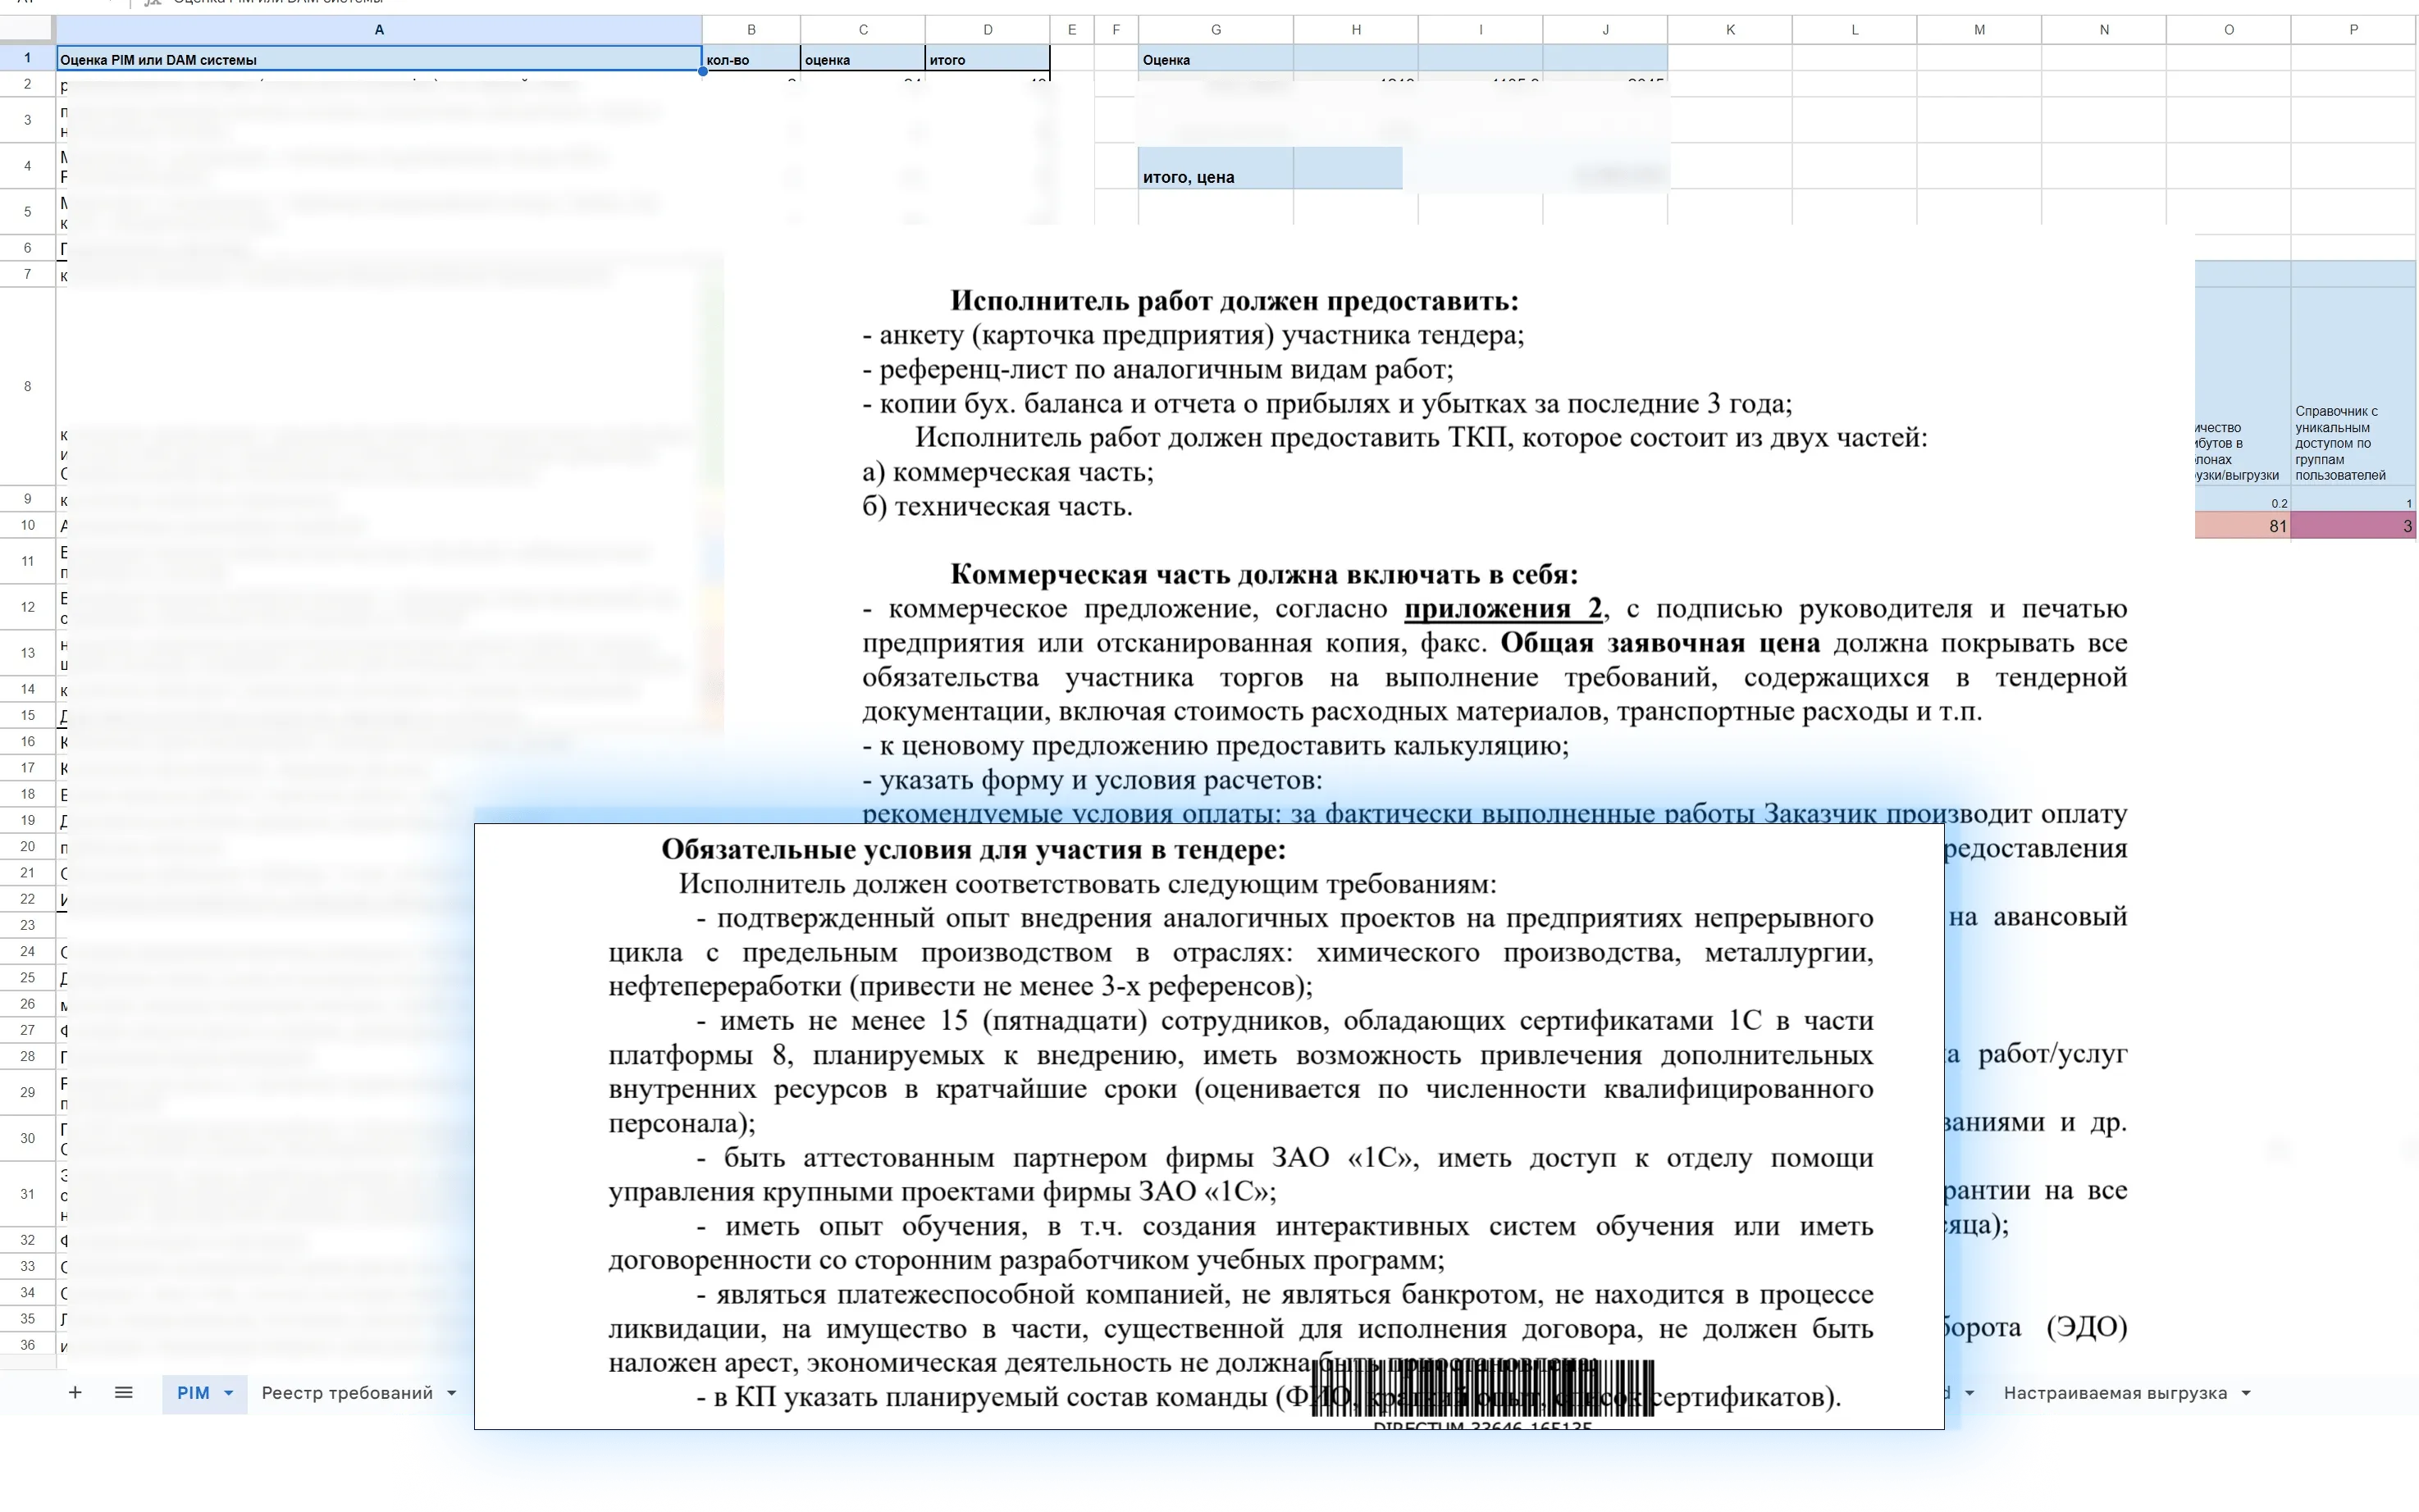Switch to the PIM sheet tab

[193, 1393]
